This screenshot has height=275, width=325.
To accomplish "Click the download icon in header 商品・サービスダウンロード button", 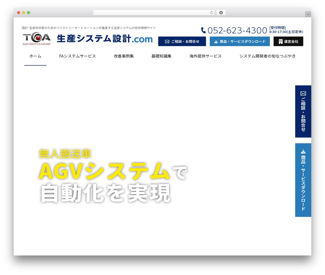I will pos(216,42).
